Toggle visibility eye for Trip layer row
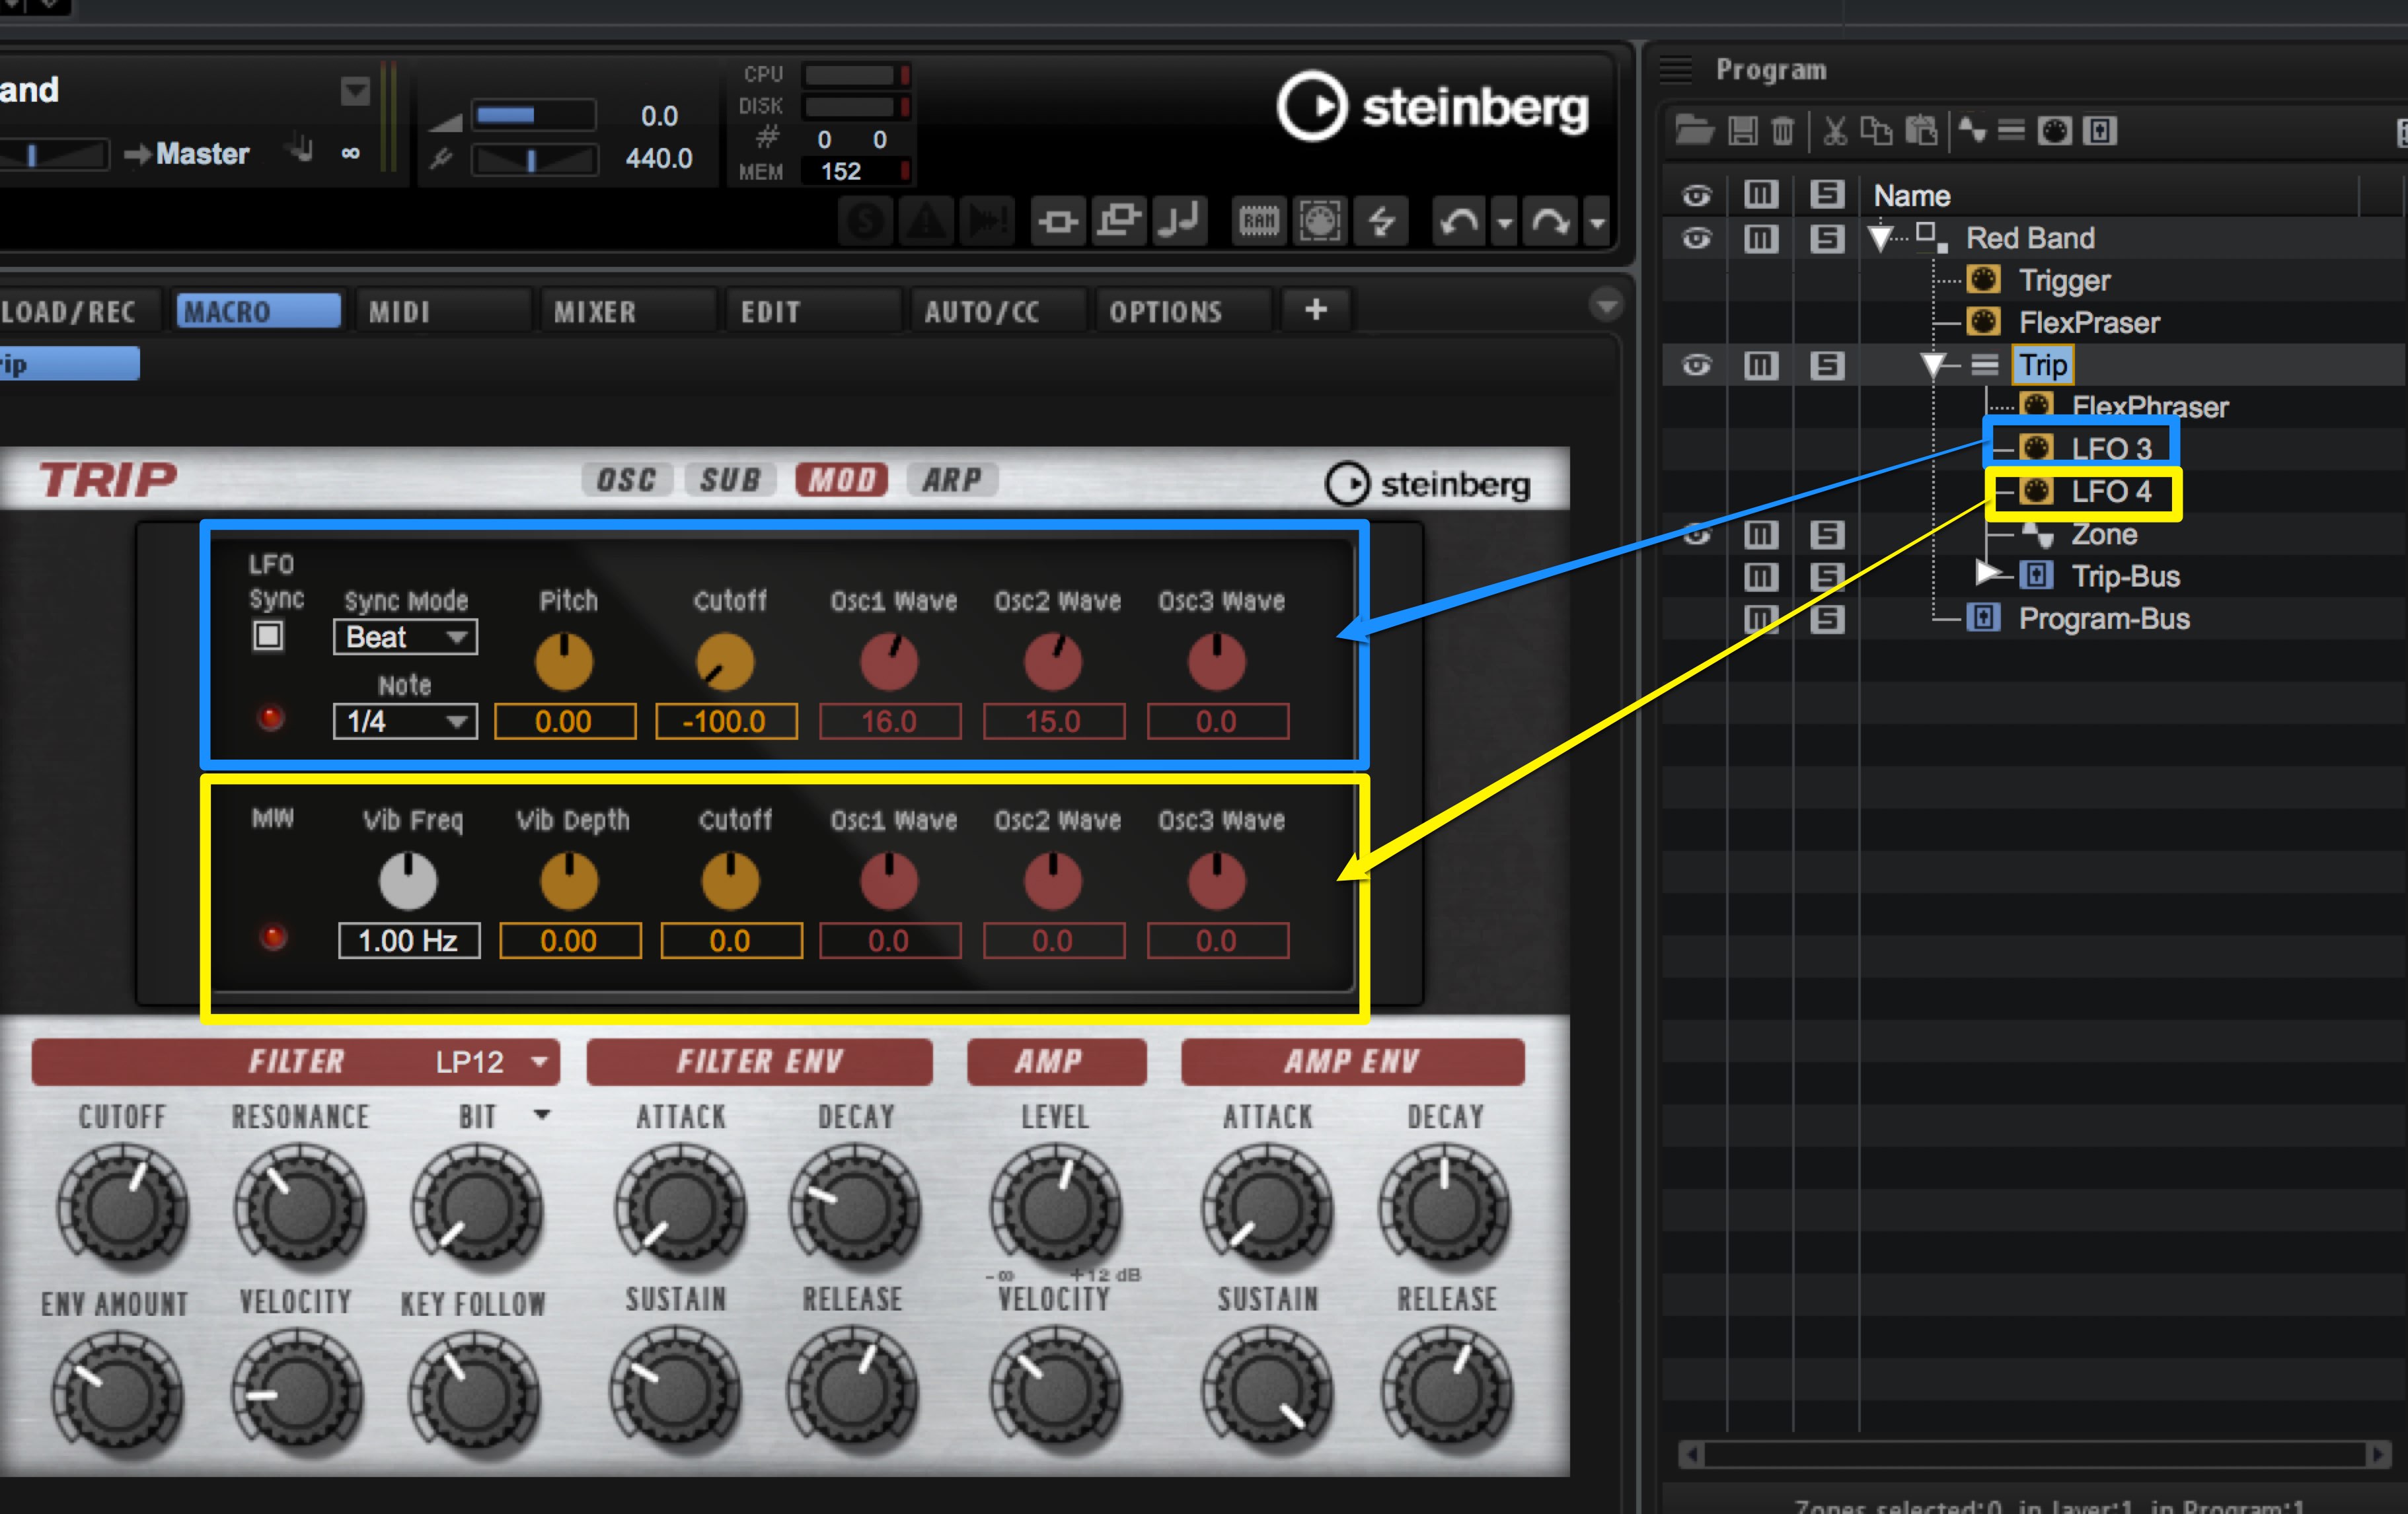 point(1696,366)
